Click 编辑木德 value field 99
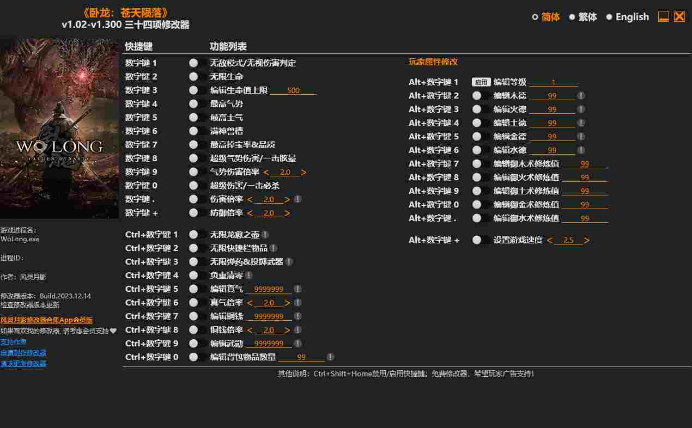692x428 pixels. pyautogui.click(x=552, y=96)
